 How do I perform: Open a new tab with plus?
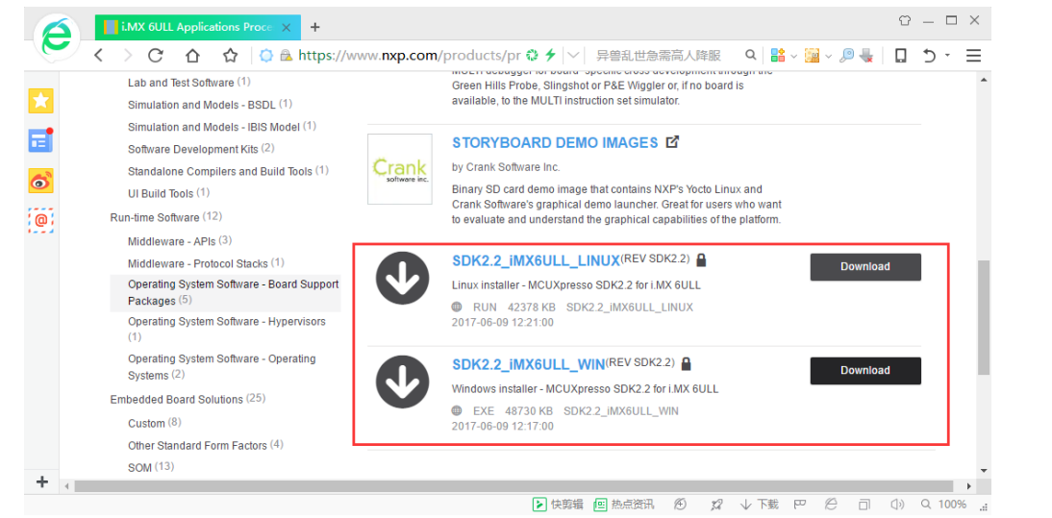314,27
